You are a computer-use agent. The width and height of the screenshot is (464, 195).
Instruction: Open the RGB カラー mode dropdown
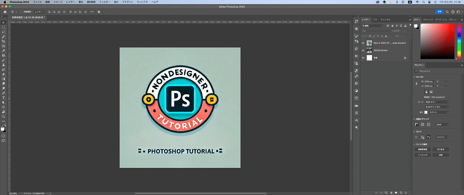(437, 102)
